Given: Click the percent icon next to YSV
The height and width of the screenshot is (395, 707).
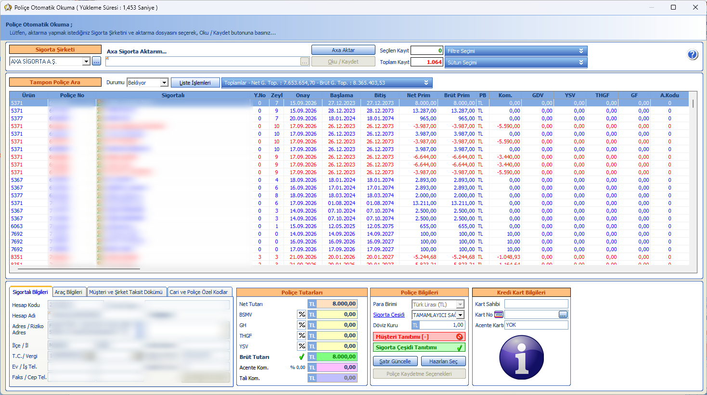Looking at the screenshot, I should [x=302, y=346].
